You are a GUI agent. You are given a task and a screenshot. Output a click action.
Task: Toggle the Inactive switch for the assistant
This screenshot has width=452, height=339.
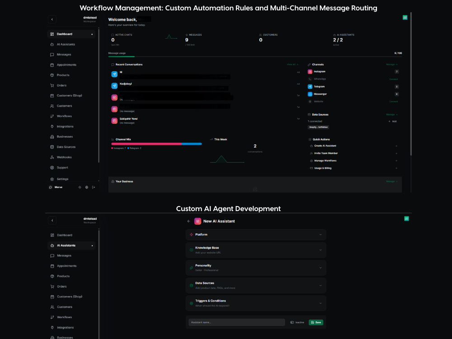point(292,323)
